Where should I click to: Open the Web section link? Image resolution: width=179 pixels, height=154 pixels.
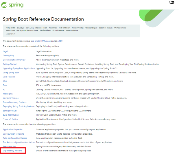[5, 81]
